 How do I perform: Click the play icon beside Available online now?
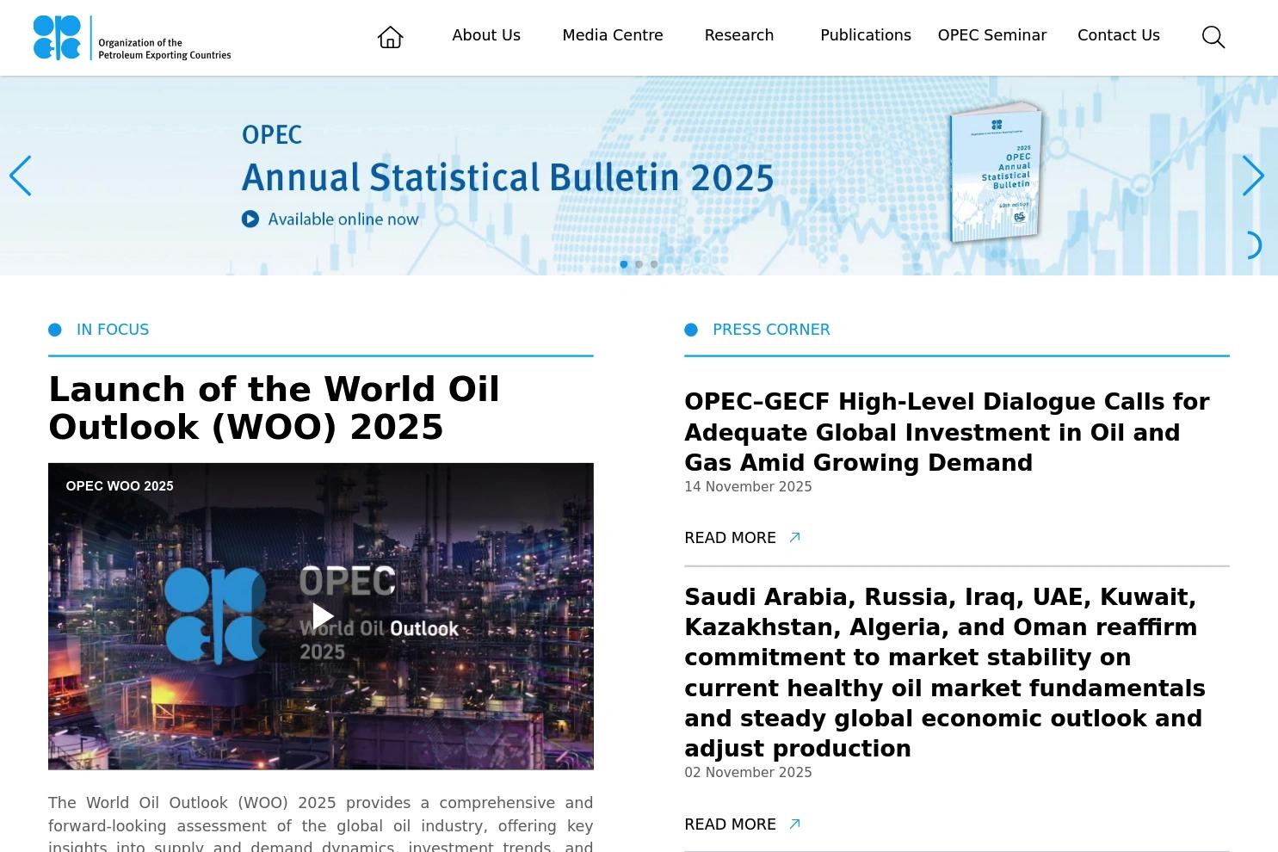250,219
